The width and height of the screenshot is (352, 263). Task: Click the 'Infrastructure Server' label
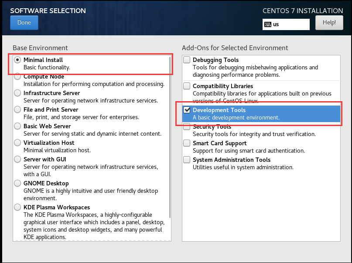coord(51,93)
